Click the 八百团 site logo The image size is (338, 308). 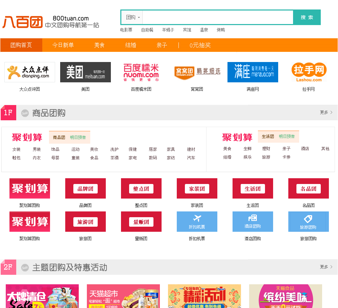(23, 22)
